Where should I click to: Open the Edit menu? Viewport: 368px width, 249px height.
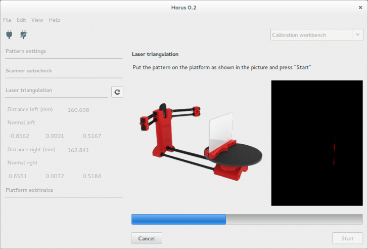click(x=21, y=20)
